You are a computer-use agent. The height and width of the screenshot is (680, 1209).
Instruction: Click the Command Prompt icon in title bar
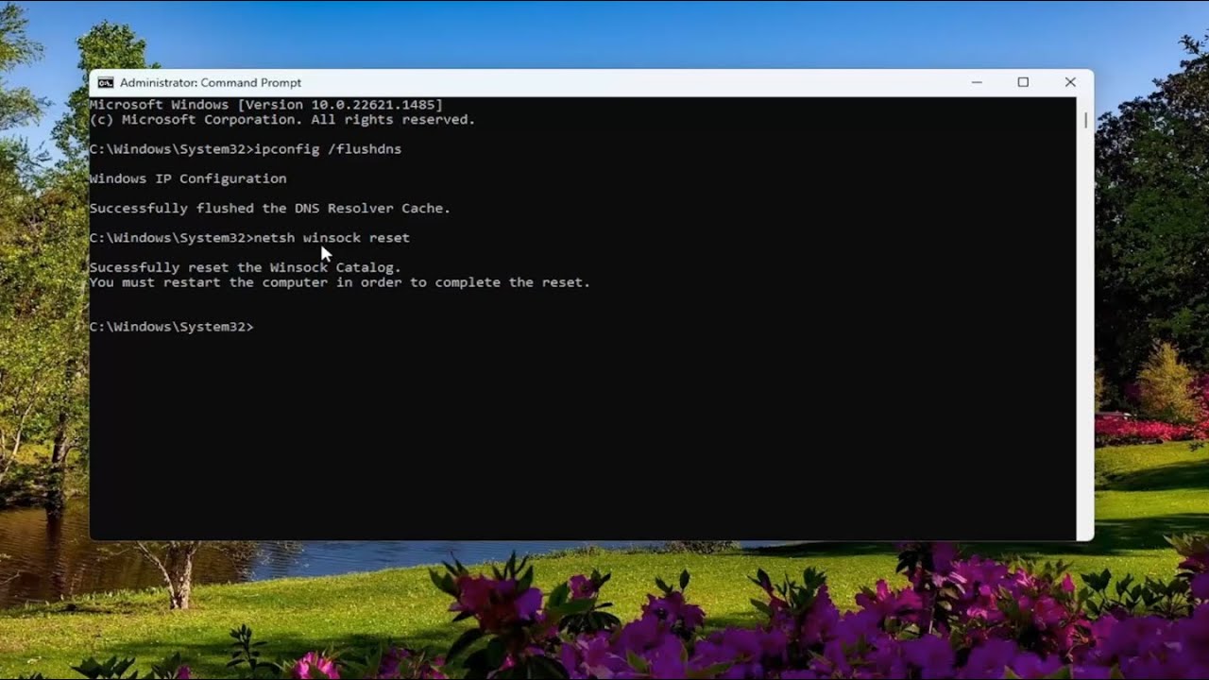point(106,83)
